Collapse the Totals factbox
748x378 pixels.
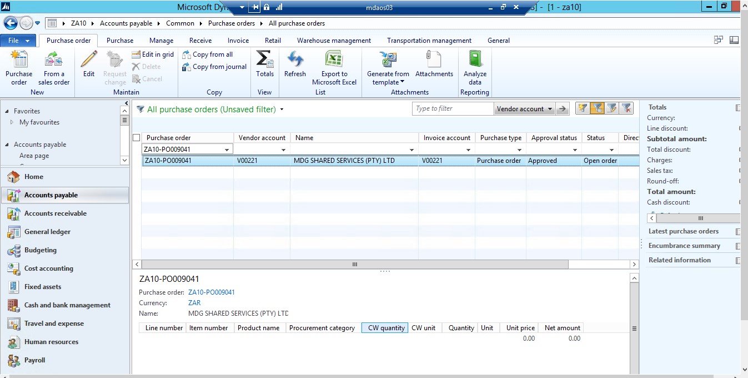[738, 108]
